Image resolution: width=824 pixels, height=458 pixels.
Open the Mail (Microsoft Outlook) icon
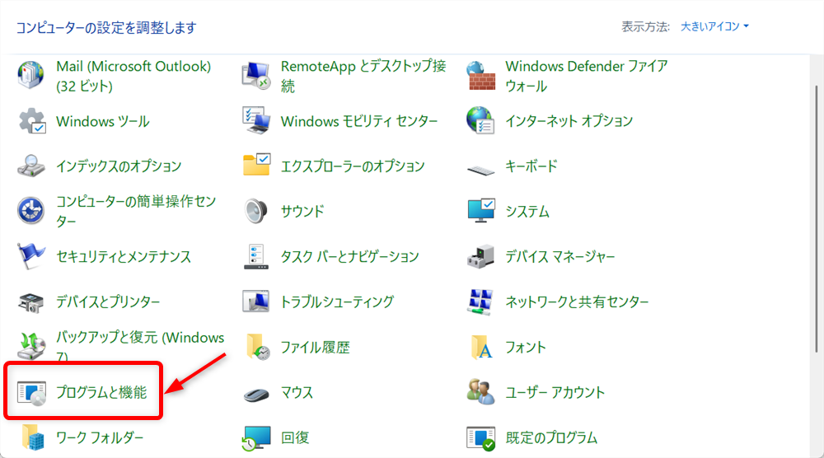[31, 76]
